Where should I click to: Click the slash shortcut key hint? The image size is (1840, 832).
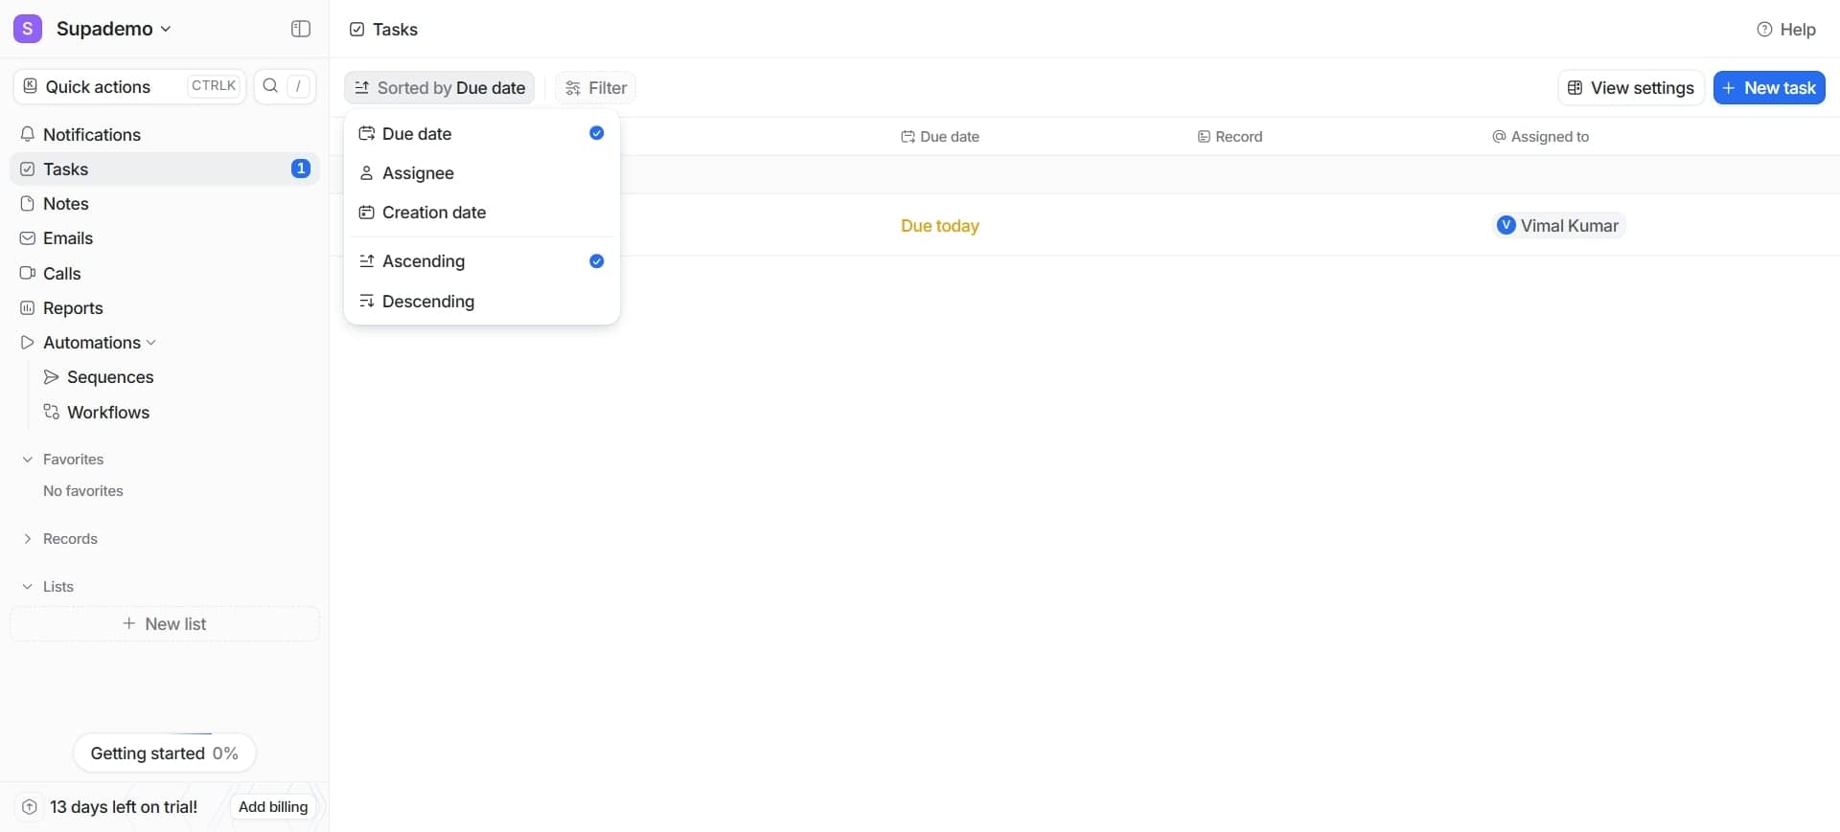tap(298, 85)
